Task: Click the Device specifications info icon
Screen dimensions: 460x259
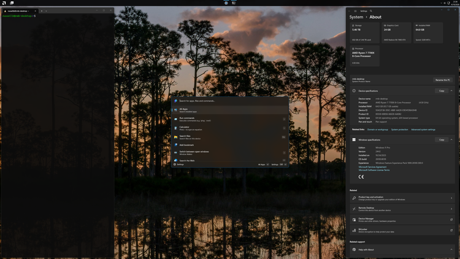Action: (x=354, y=91)
